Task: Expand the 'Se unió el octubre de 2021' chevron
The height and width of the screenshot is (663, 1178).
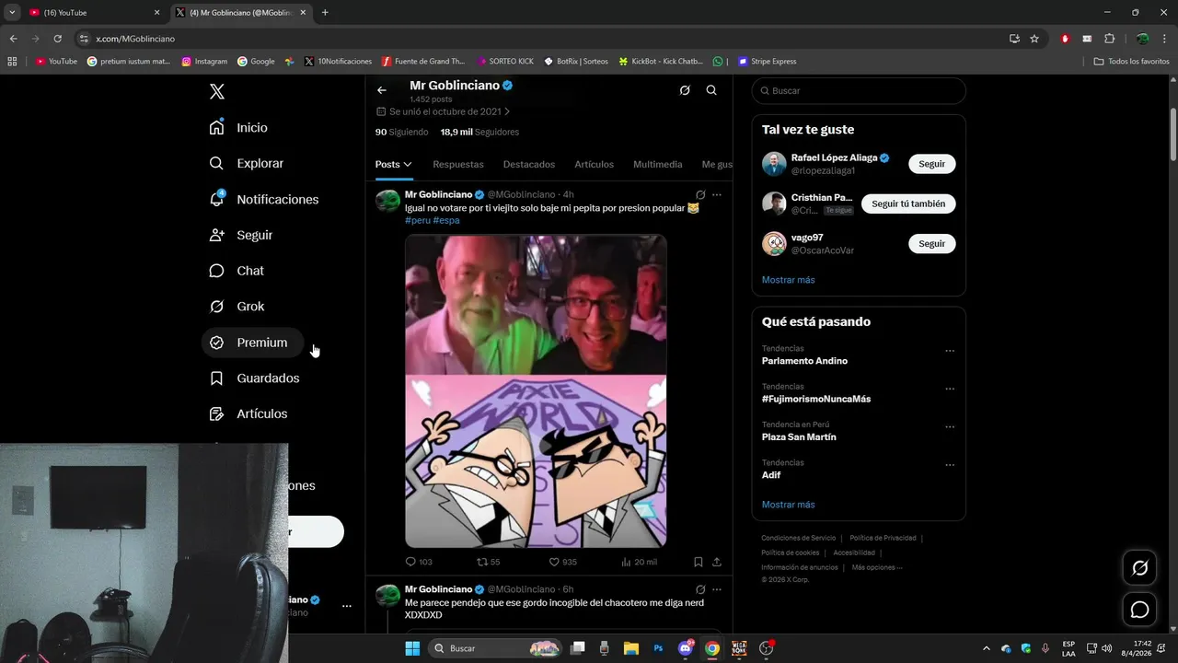Action: pyautogui.click(x=506, y=111)
